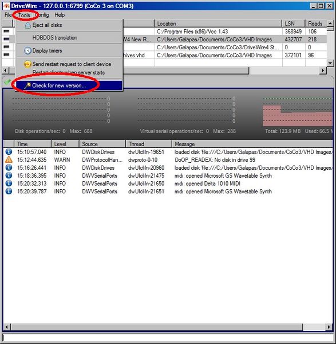
Task: Choose HDBDOS translation menu item
Action: click(69, 38)
